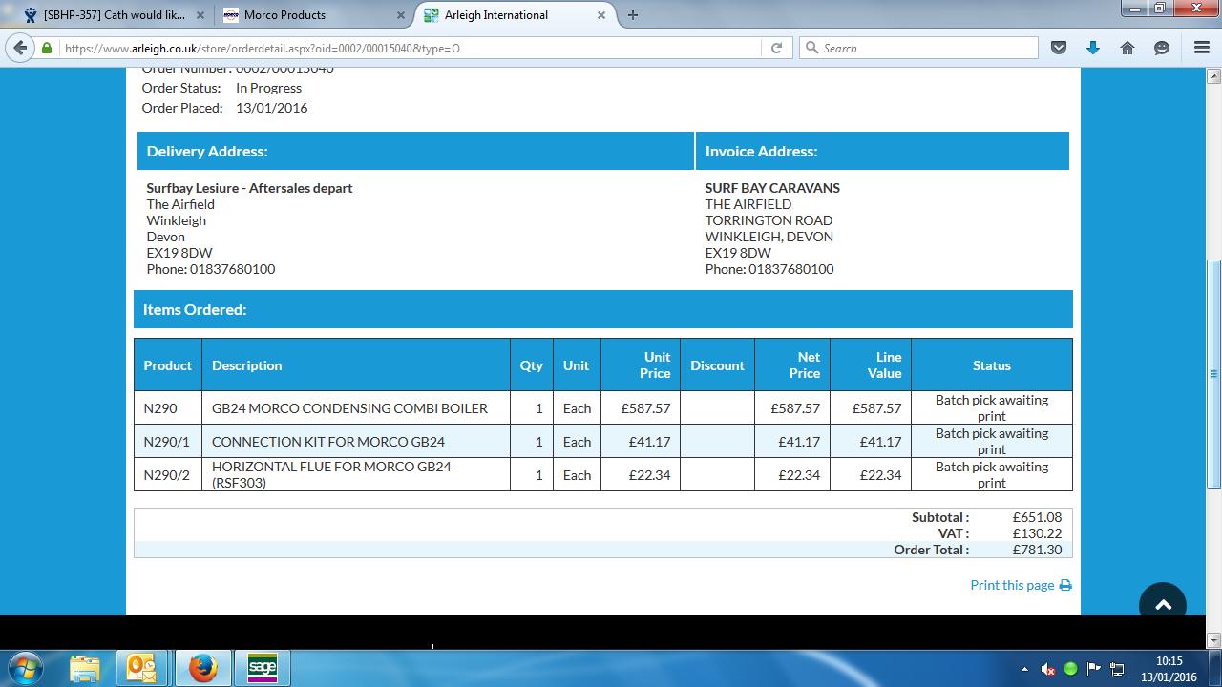Open the Firefox downloads arrow

(x=1093, y=48)
